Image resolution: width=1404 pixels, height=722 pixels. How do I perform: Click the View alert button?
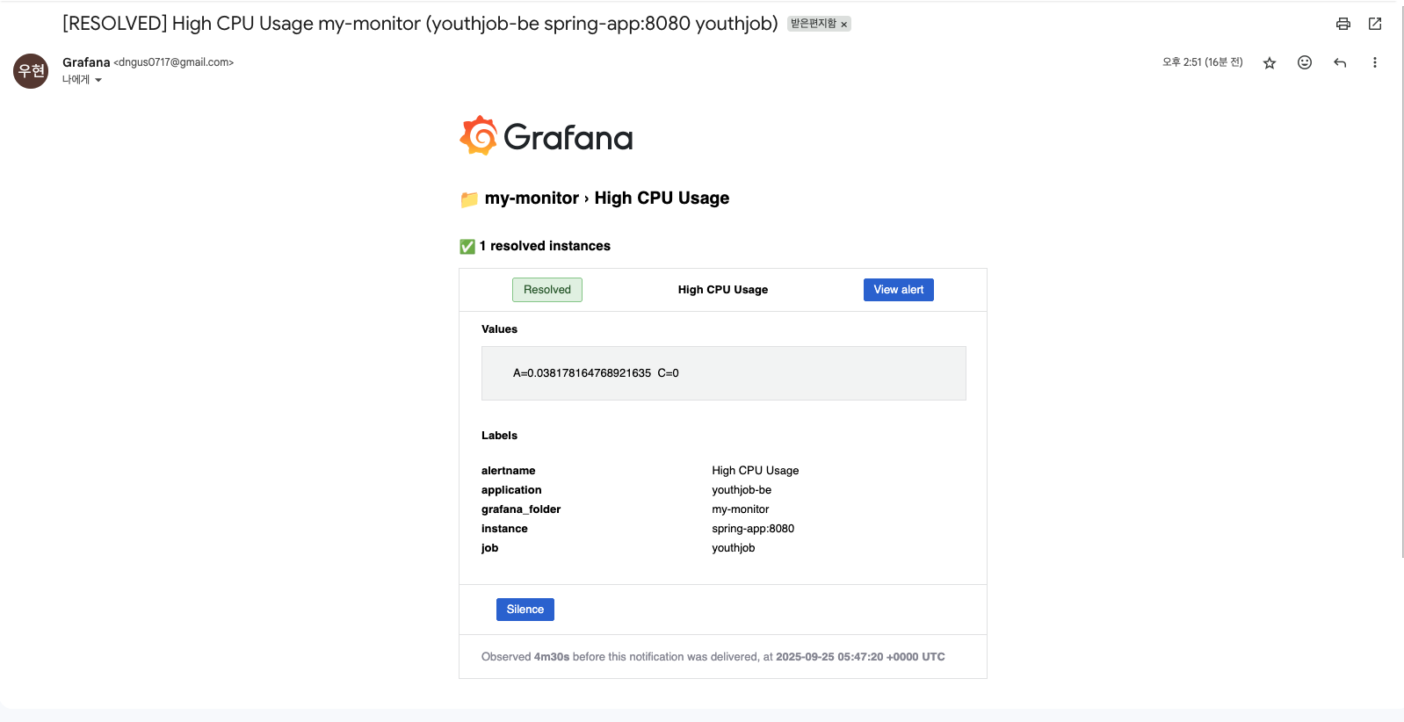[x=898, y=290]
